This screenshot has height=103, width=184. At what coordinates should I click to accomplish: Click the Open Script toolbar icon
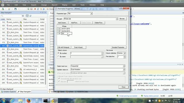tap(9, 9)
